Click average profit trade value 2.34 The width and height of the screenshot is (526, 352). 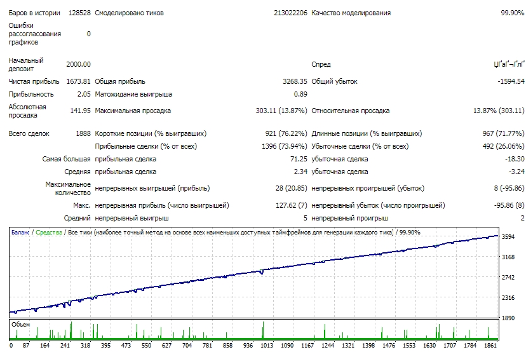(x=300, y=172)
